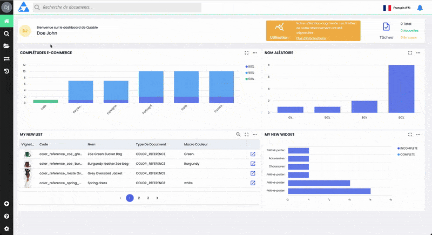Screen dimensions: 432x235
Task: Click the plus add icon in sidebar
Action: pyautogui.click(x=6, y=204)
